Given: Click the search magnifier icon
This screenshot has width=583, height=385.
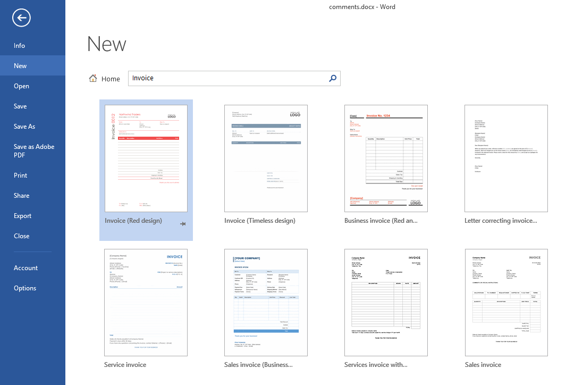Looking at the screenshot, I should point(333,78).
